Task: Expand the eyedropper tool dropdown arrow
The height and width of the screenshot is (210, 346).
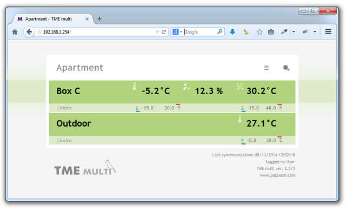Action: 294,32
